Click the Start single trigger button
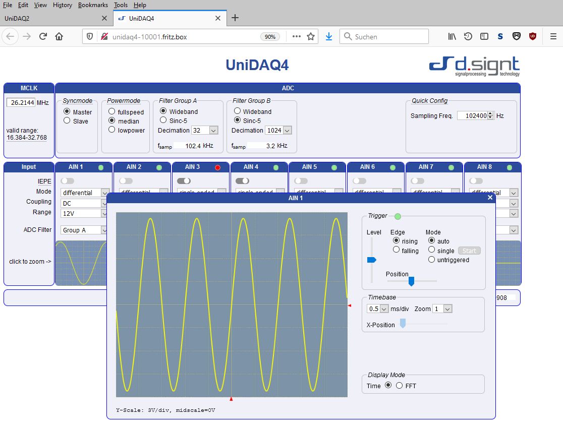Viewport: 563px width, 427px height. [469, 251]
